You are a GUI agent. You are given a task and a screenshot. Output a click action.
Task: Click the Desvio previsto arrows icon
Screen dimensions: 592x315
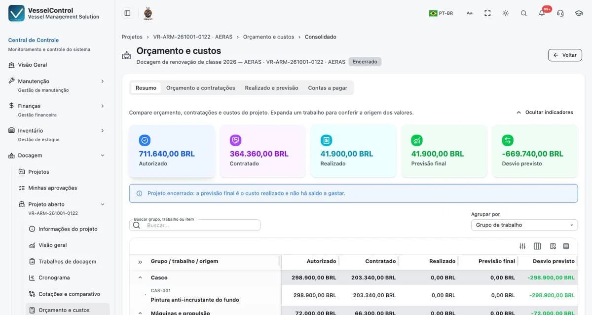[508, 140]
